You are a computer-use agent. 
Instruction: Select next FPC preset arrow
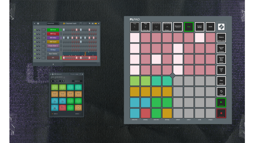[x=78, y=74]
